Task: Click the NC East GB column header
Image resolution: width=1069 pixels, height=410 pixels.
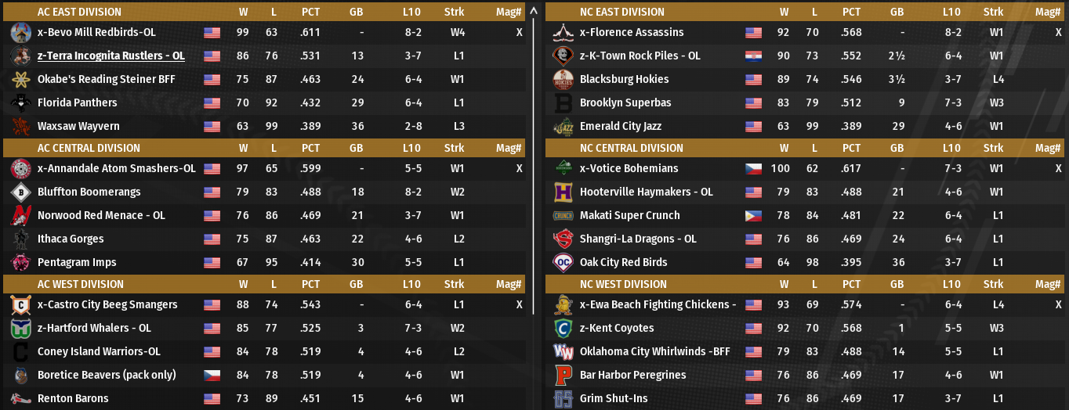Action: tap(897, 13)
